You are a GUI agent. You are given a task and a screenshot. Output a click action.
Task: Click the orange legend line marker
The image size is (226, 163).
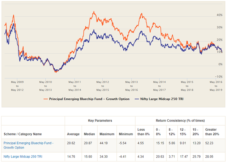point(46,99)
